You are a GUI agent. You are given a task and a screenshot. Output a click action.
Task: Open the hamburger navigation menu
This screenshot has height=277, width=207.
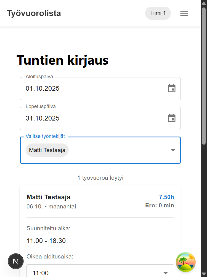[184, 13]
